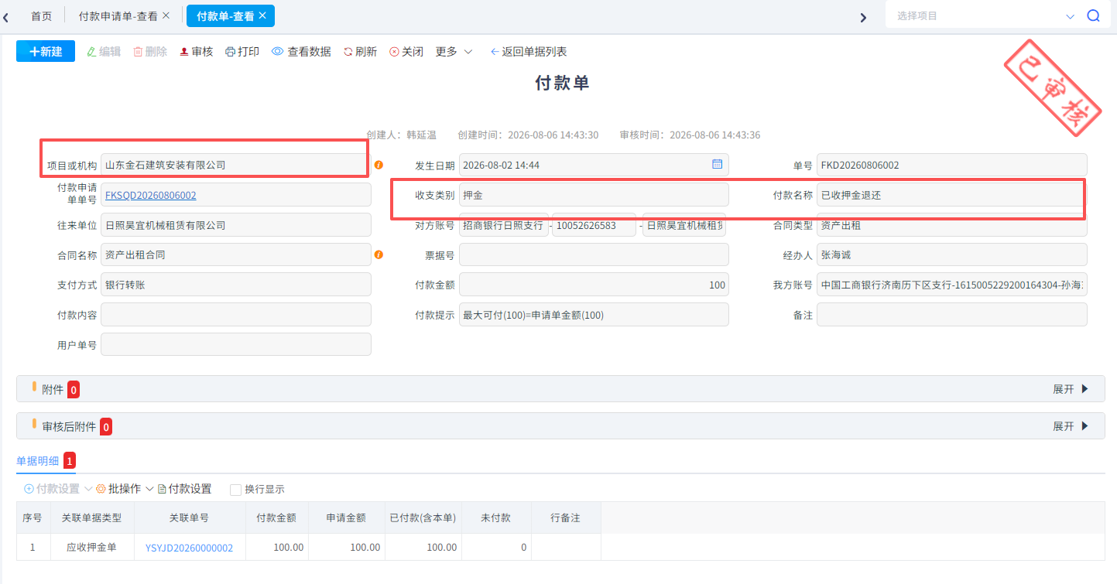Return via 返回单据列表 link
The height and width of the screenshot is (584, 1117).
pyautogui.click(x=529, y=52)
